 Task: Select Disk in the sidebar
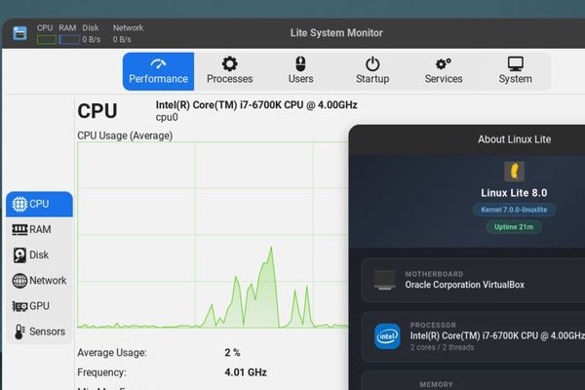coord(40,254)
